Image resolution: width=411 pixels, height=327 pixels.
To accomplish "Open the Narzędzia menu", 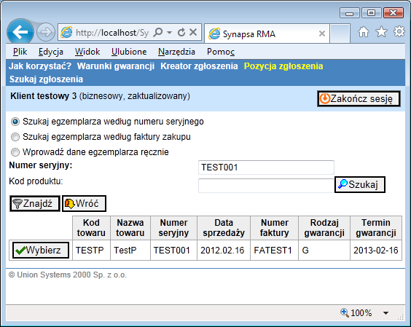I will tap(176, 52).
